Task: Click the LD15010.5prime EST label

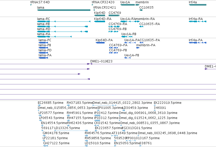Action: pyautogui.click(x=97, y=143)
